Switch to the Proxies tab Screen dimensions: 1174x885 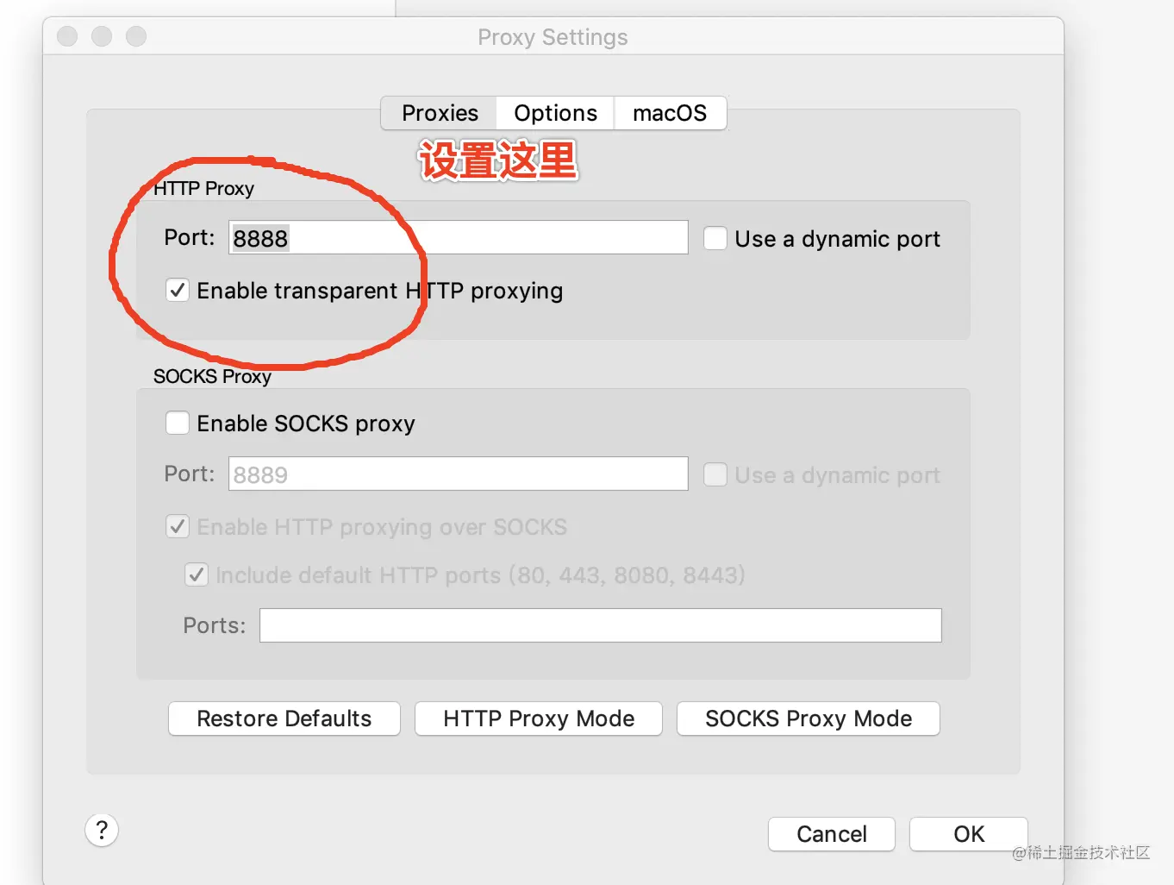click(440, 113)
